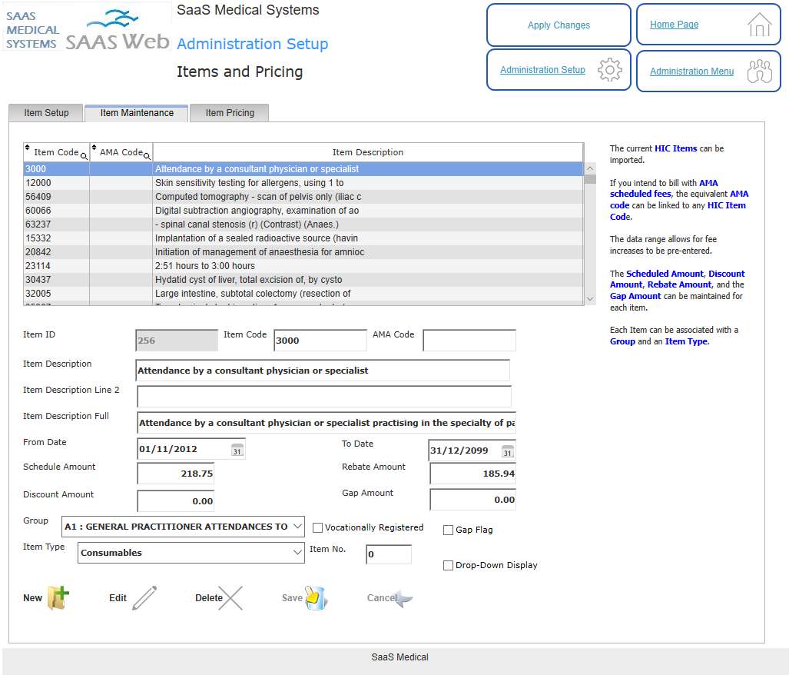Screen dimensions: 789x675
Task: Open the From Date calendar picker
Action: coord(237,450)
